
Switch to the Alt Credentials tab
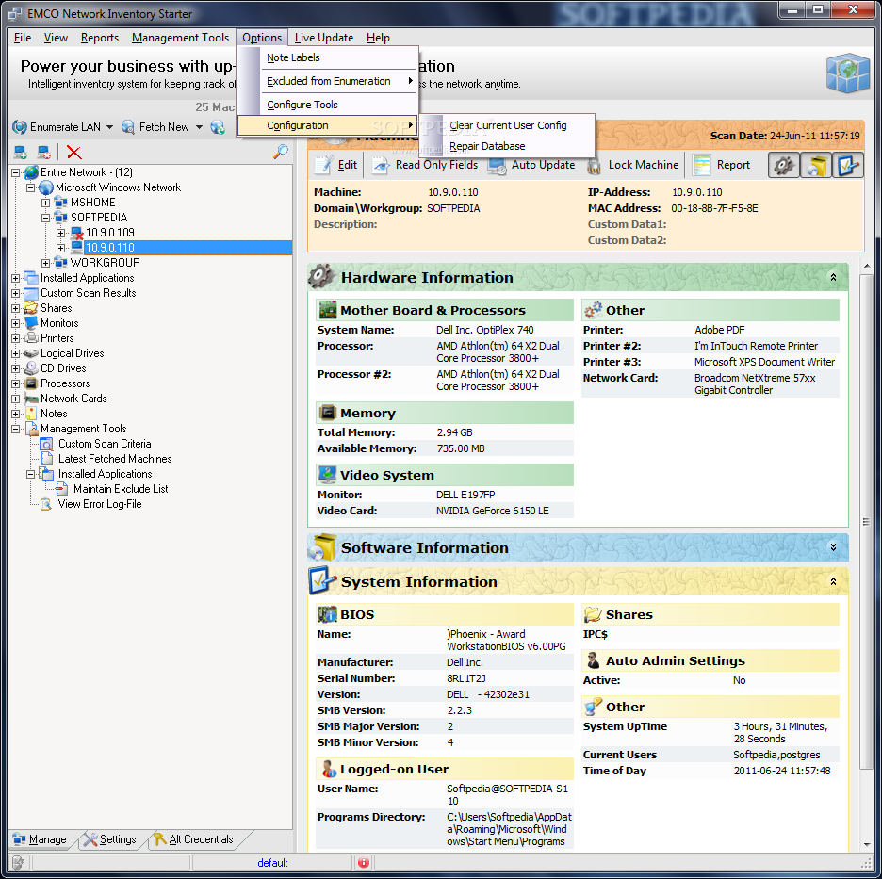[x=194, y=839]
